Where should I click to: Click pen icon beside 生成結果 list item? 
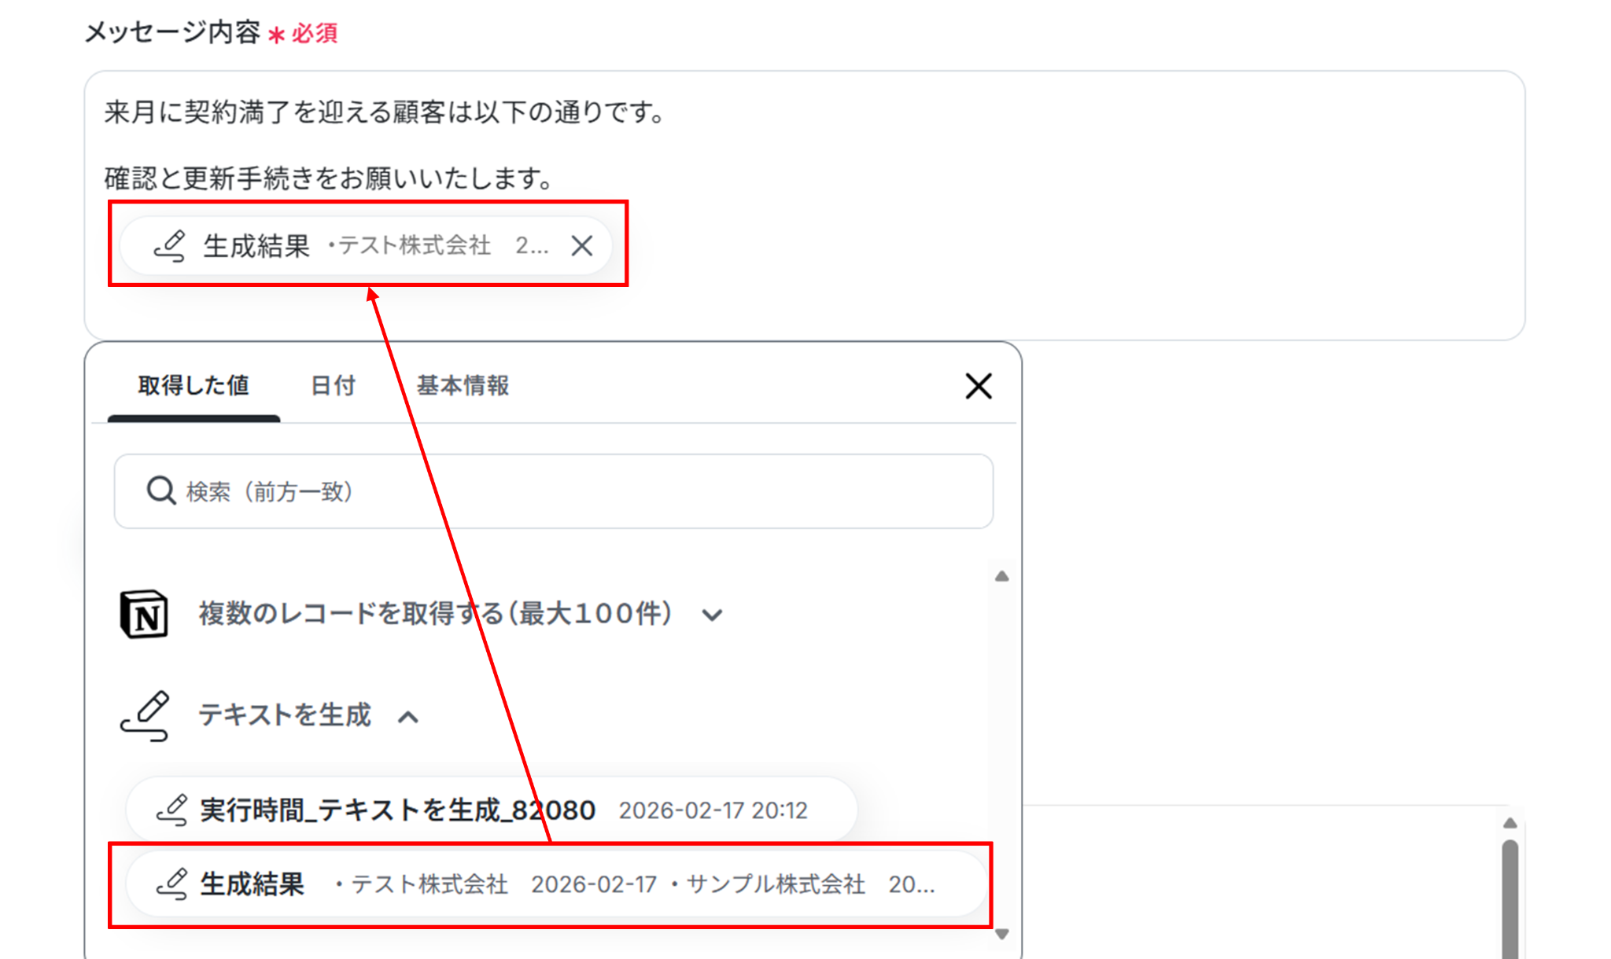(x=171, y=884)
